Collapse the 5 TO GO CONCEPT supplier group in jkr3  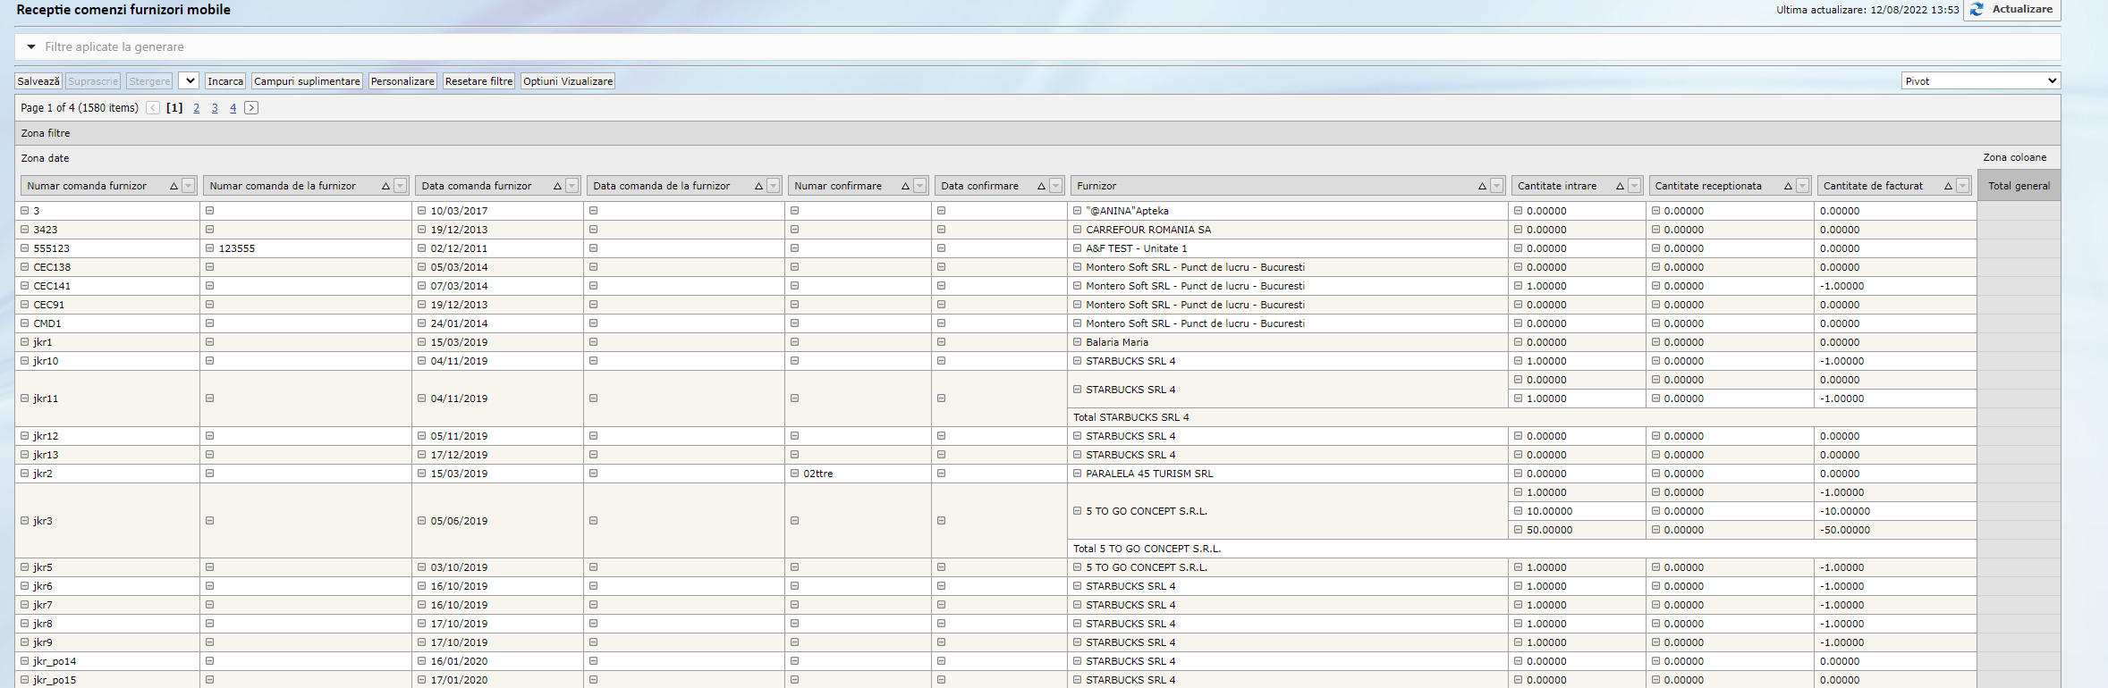click(x=1078, y=511)
